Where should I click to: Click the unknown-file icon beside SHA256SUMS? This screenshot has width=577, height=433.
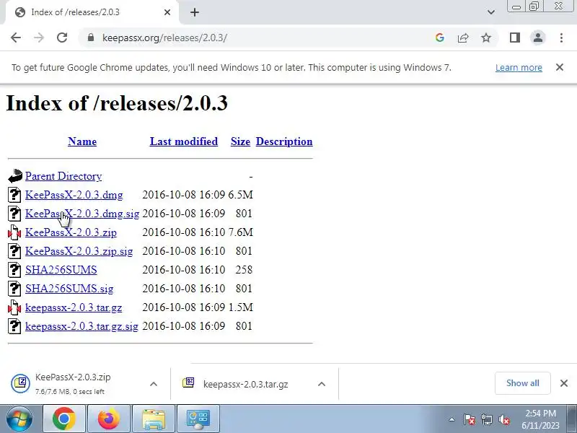pos(14,270)
